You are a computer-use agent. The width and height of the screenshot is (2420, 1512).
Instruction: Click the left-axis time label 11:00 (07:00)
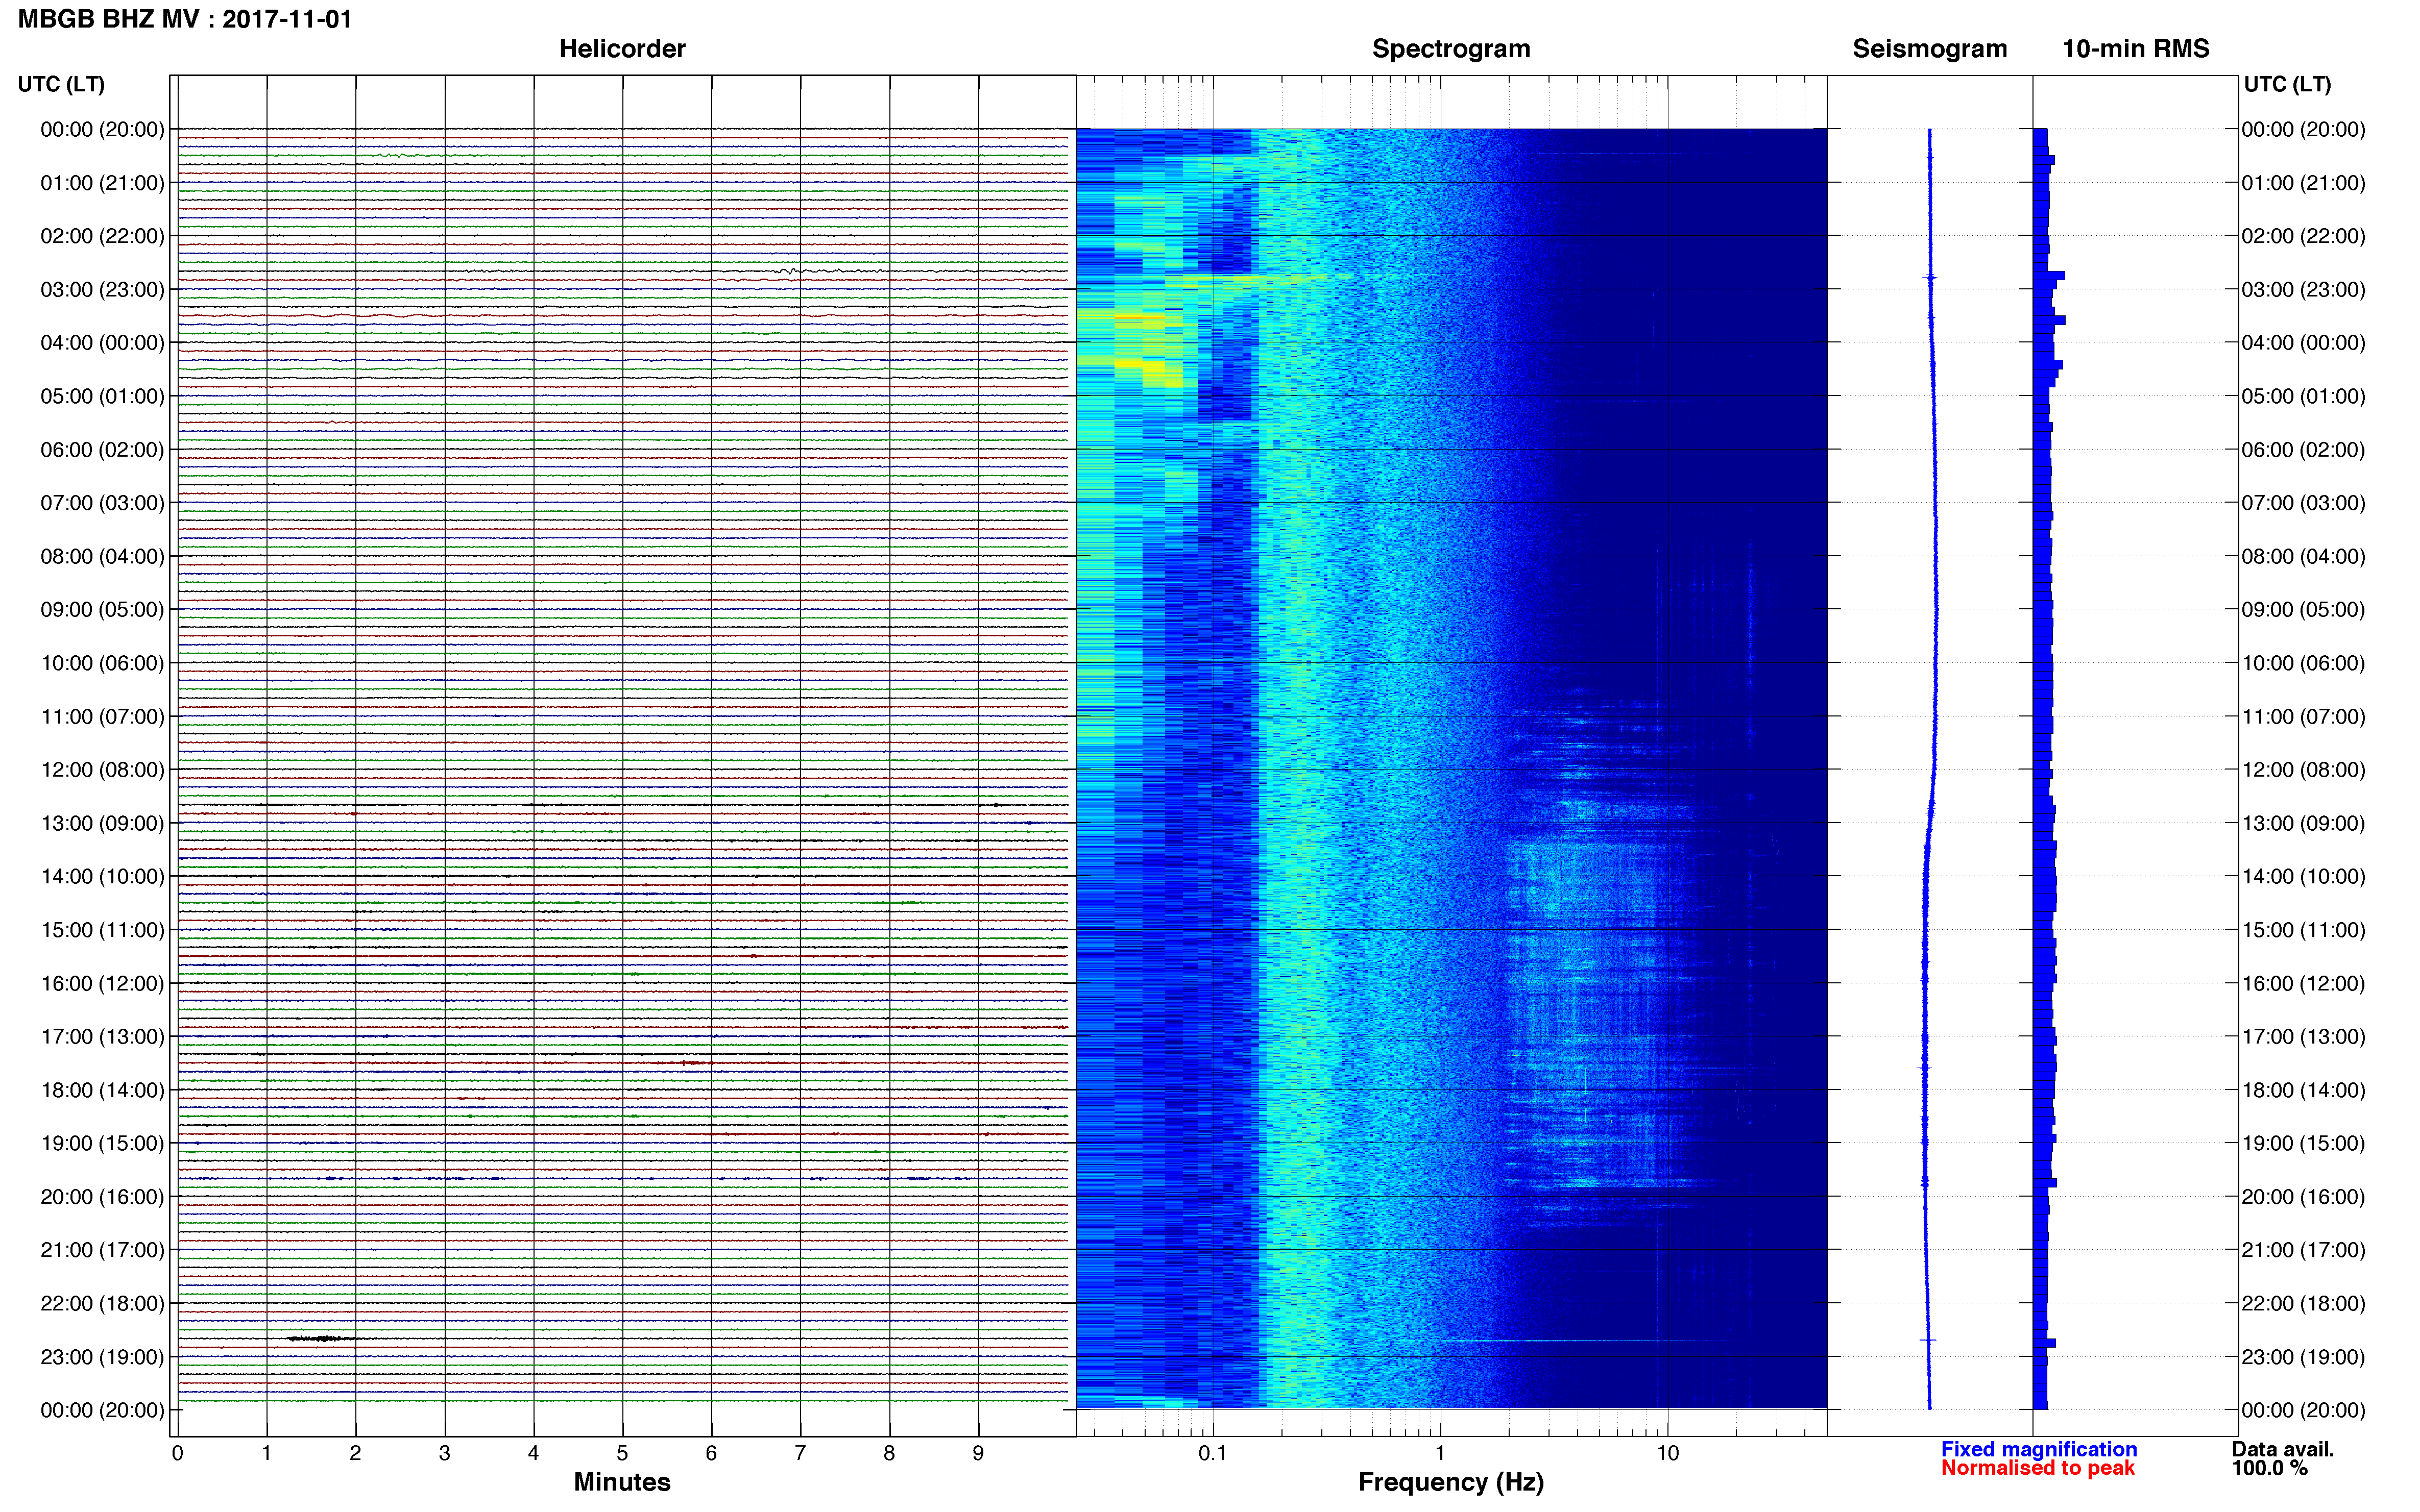click(102, 717)
